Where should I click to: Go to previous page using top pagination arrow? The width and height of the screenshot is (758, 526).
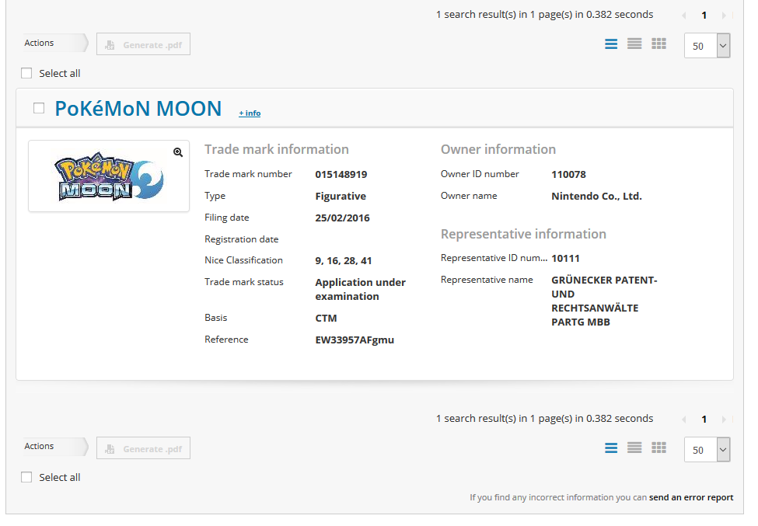[684, 16]
